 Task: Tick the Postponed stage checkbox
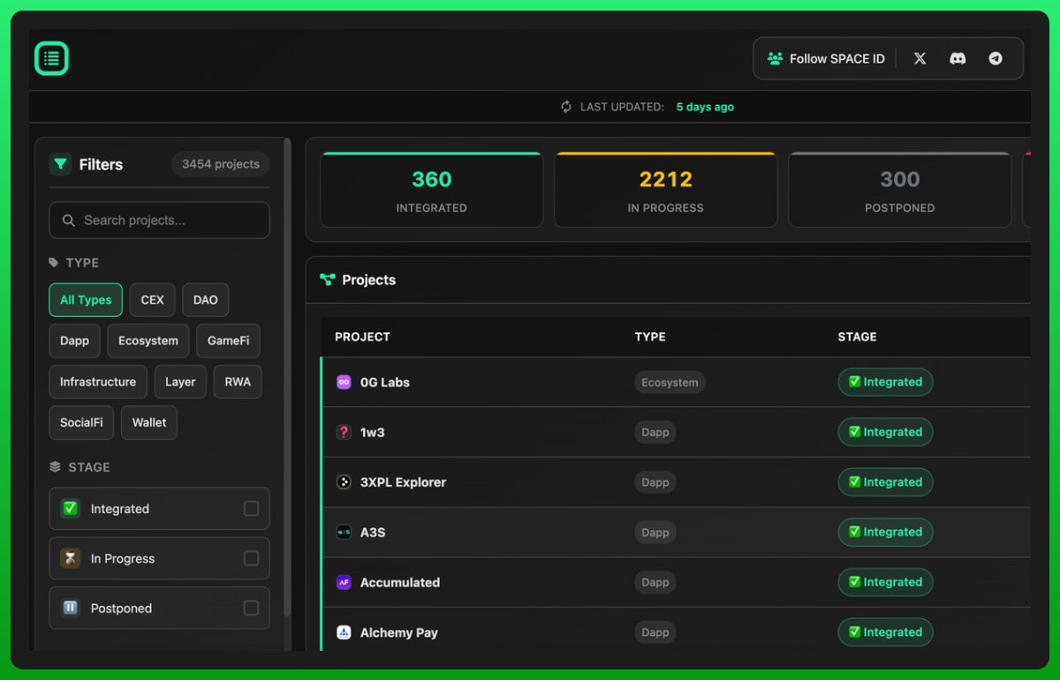pyautogui.click(x=251, y=608)
